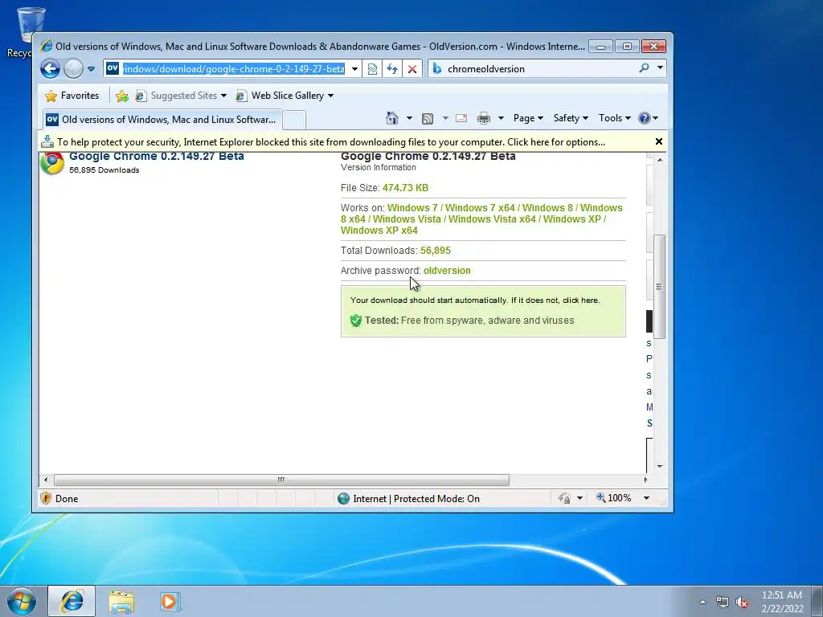Open the Windows Start button
Image resolution: width=823 pixels, height=617 pixels.
pos(22,601)
